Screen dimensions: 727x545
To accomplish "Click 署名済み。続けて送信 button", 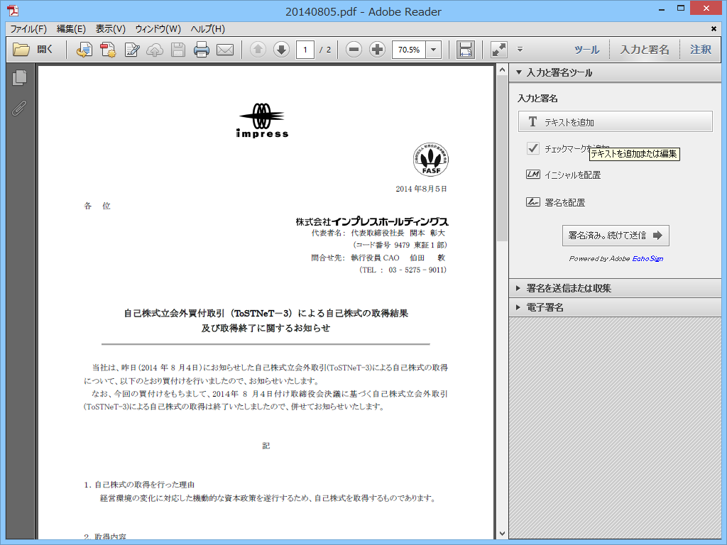I will 616,236.
